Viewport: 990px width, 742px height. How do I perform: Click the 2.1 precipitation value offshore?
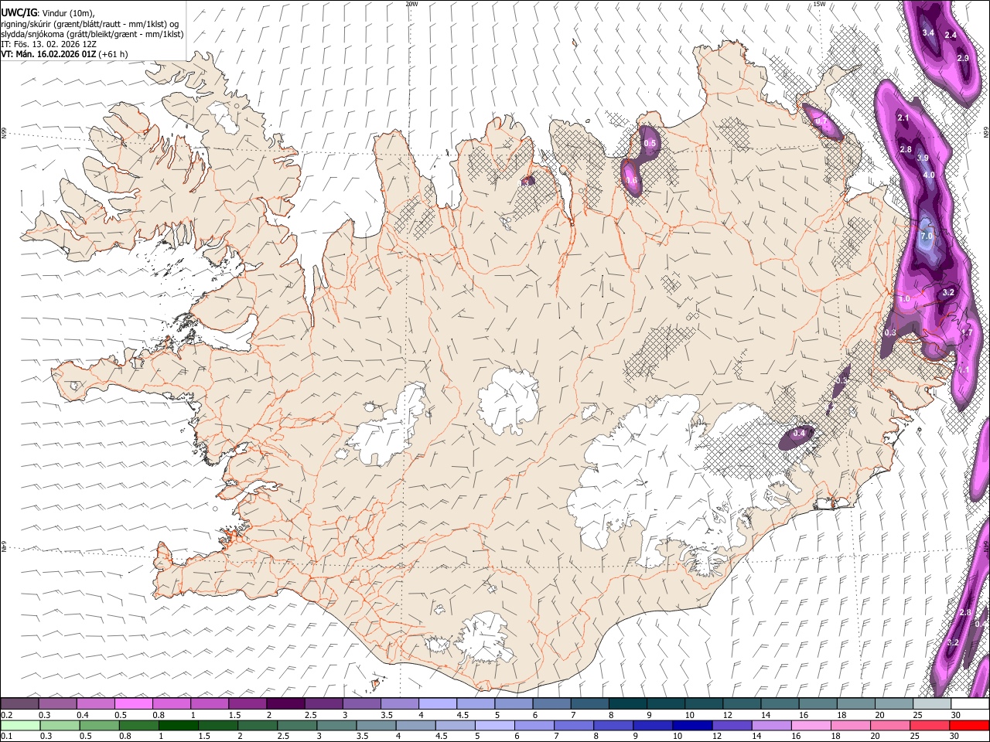pyautogui.click(x=903, y=118)
